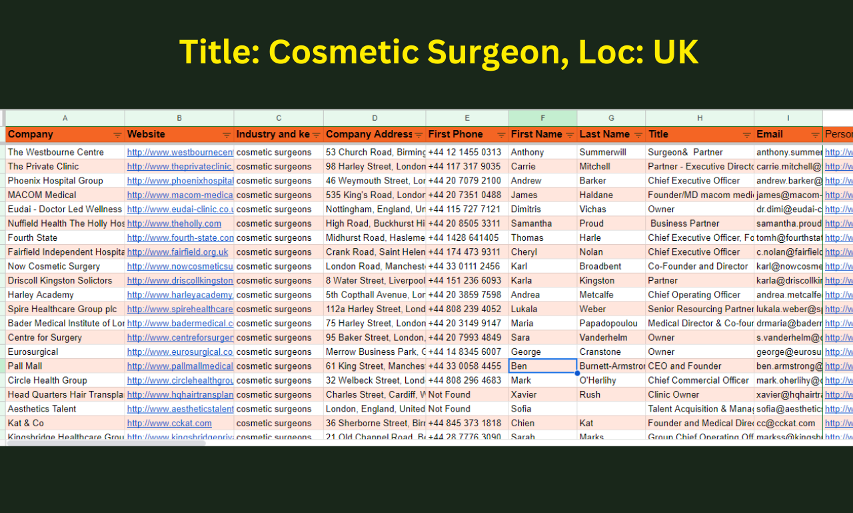Click the filter icon in Company header
The width and height of the screenshot is (853, 513).
117,135
